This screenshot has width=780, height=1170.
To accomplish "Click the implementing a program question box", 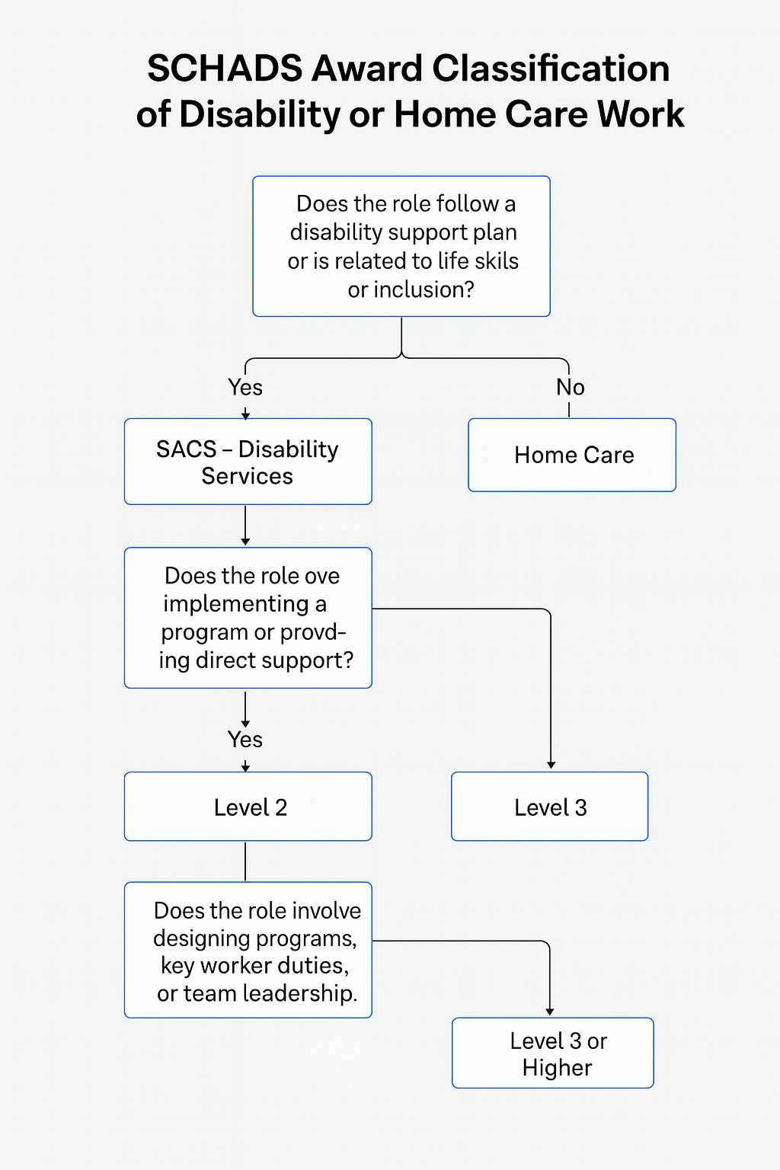I will tap(248, 618).
